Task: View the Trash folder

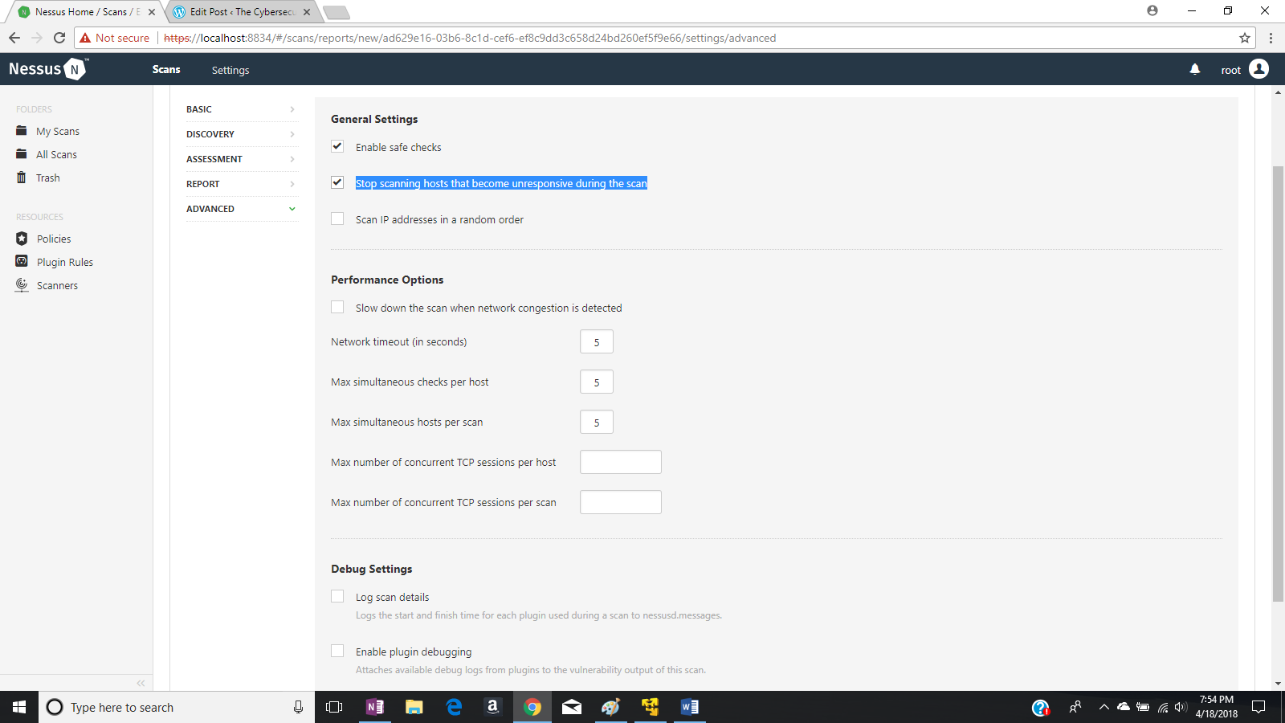Action: pos(47,178)
